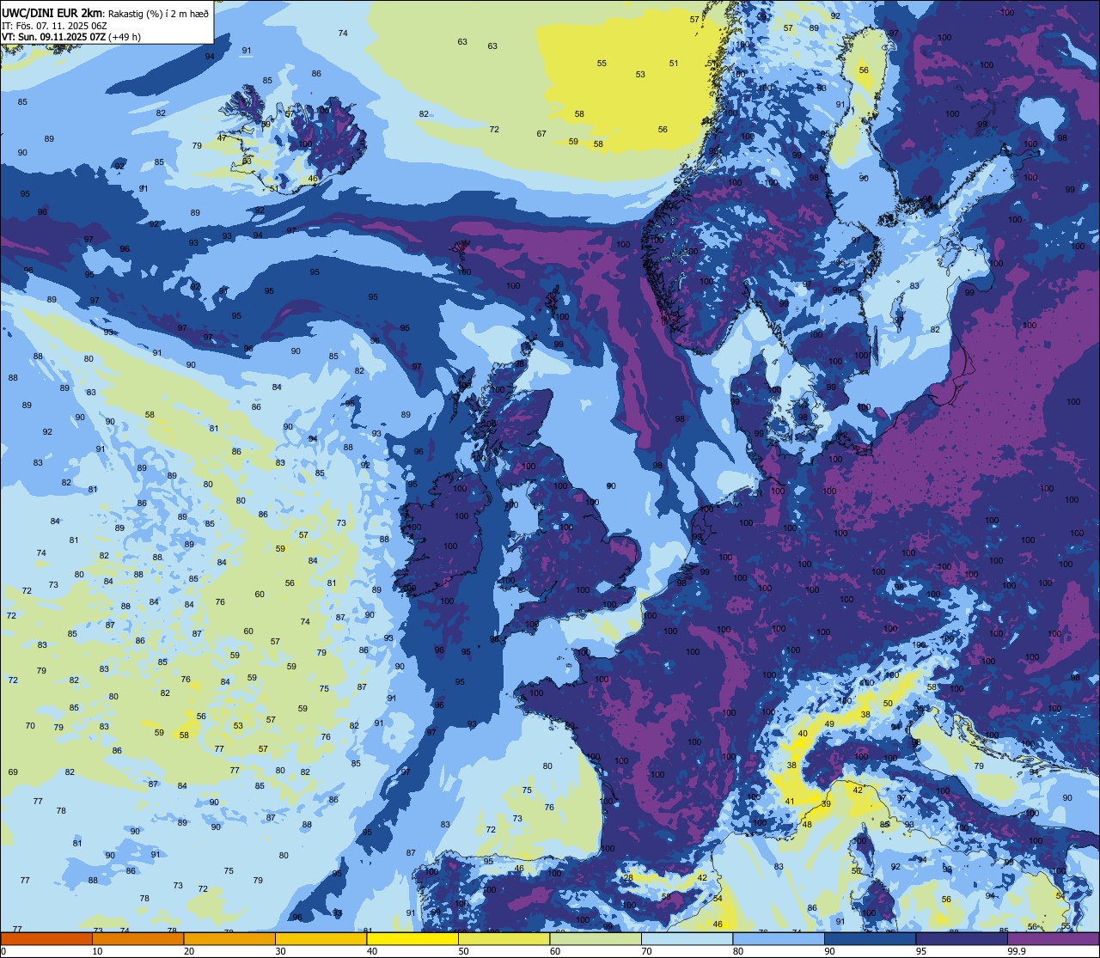This screenshot has height=958, width=1100.
Task: Click the '48' value below the yellow coastal patch
Action: [x=807, y=825]
